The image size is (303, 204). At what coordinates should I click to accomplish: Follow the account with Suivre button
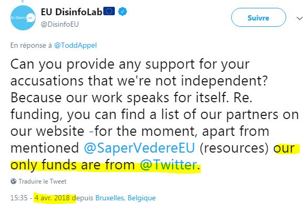click(258, 18)
